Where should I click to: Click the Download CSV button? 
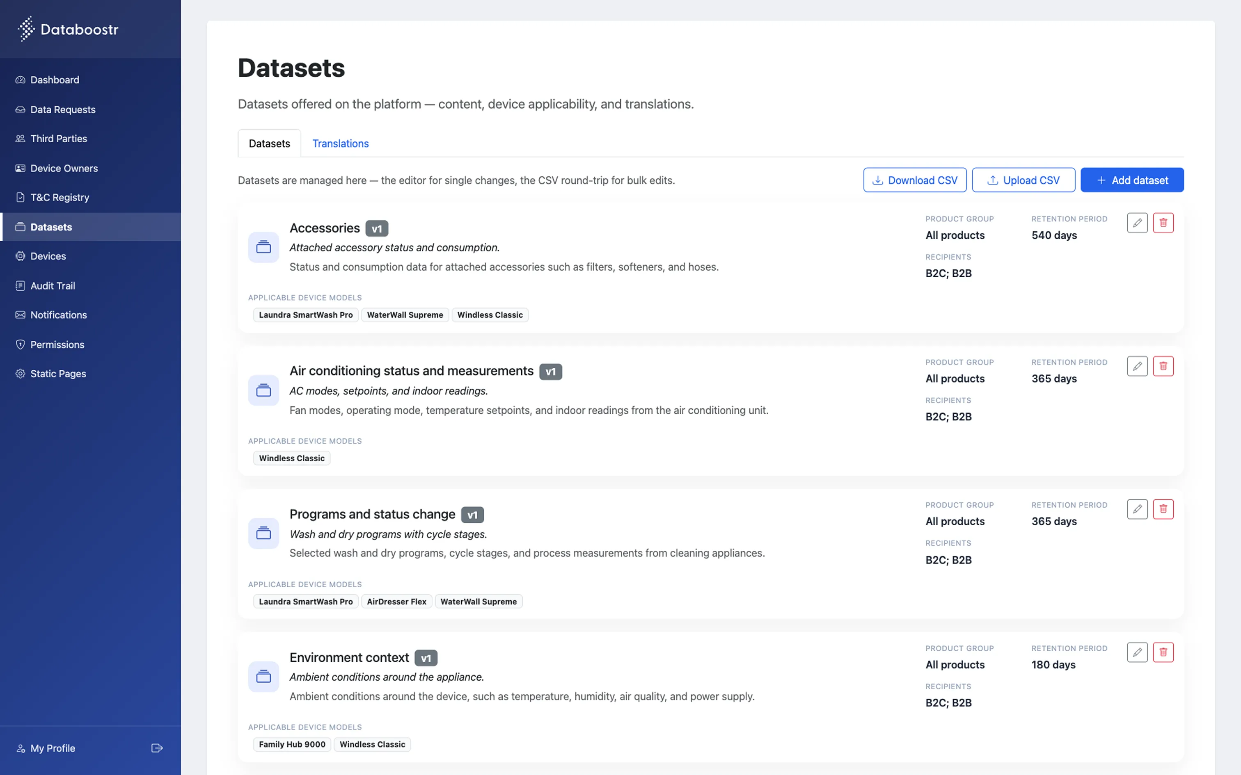915,180
